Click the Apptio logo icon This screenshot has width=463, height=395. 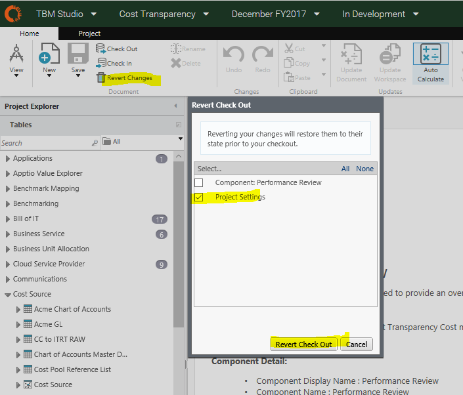click(13, 14)
